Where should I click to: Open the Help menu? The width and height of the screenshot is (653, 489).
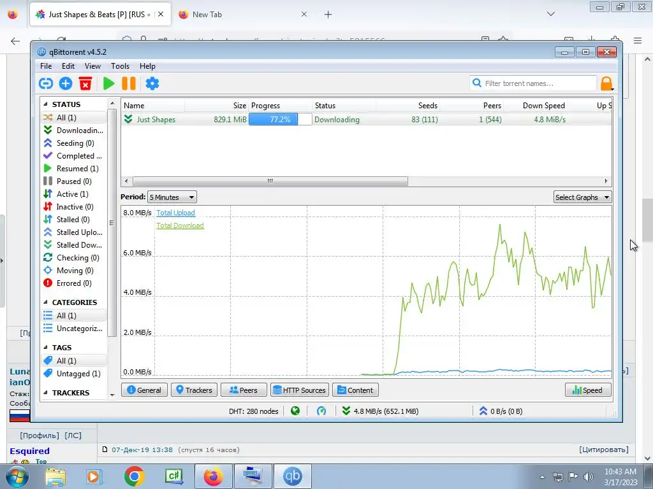point(147,66)
